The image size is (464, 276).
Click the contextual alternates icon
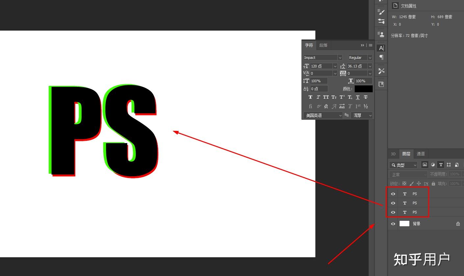point(319,106)
